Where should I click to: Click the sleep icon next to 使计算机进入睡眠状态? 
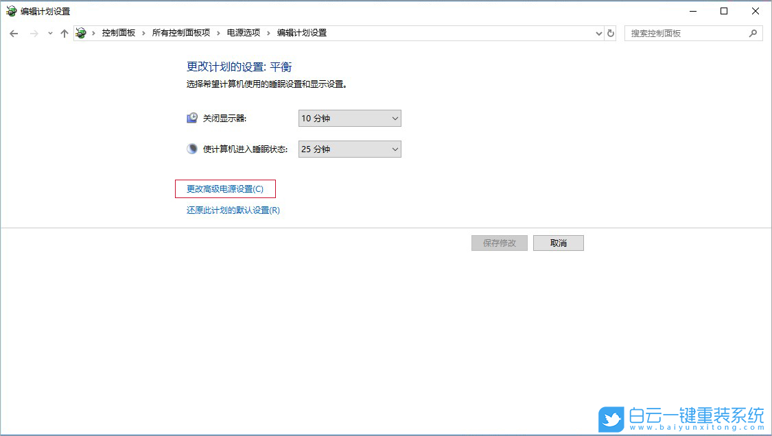point(192,148)
